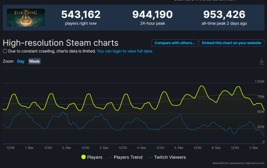Open Compare with others button

(x=175, y=43)
